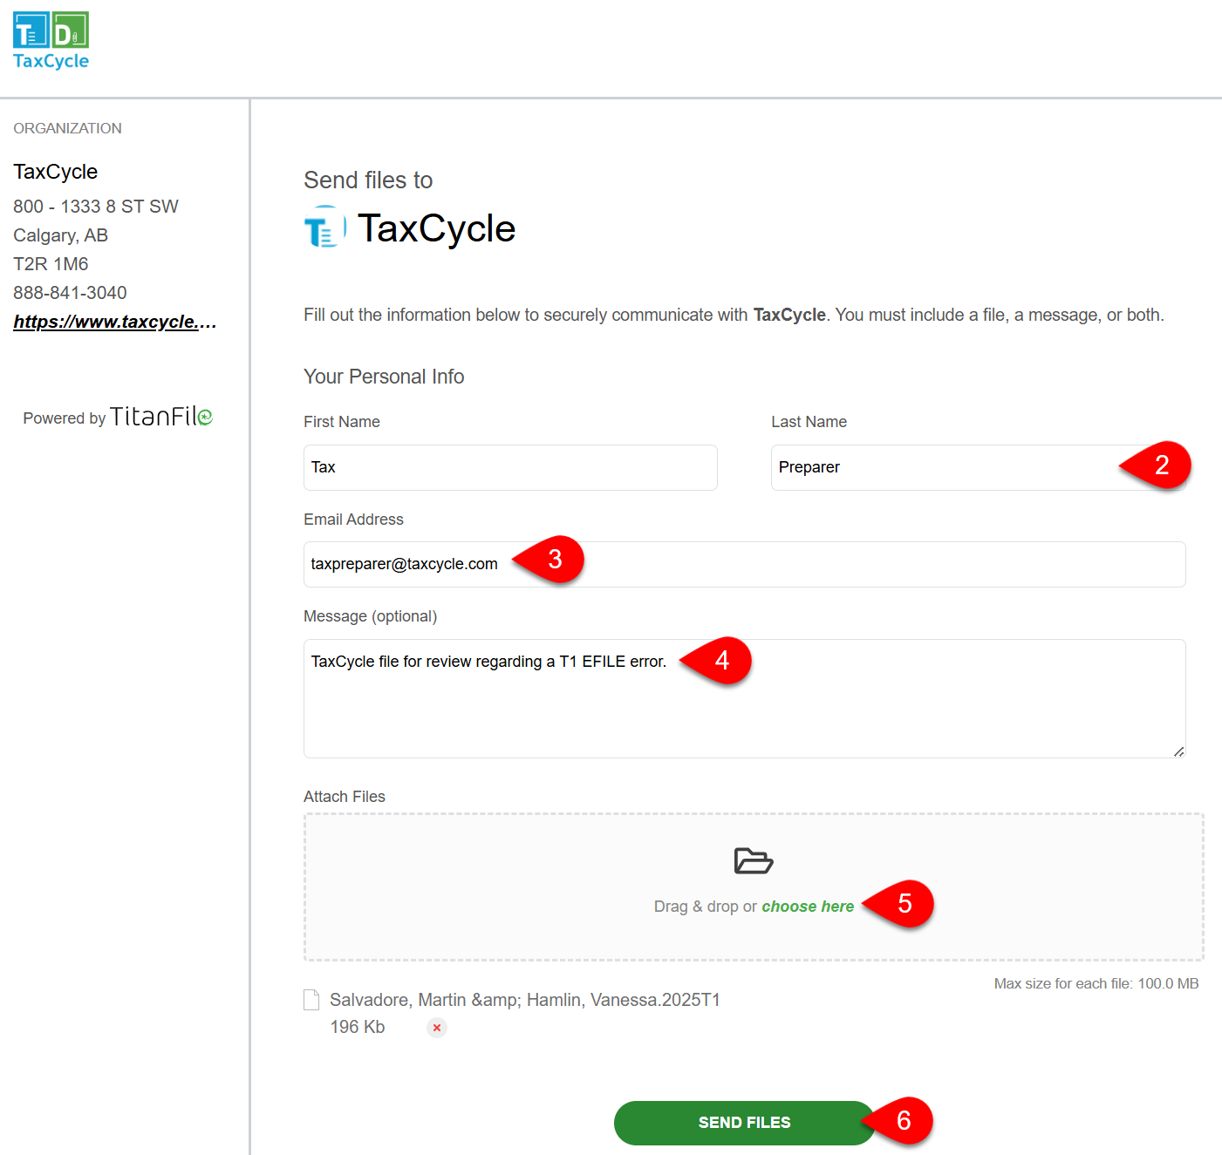The image size is (1222, 1155).
Task: Click the drag and drop upload zone
Action: click(x=753, y=887)
